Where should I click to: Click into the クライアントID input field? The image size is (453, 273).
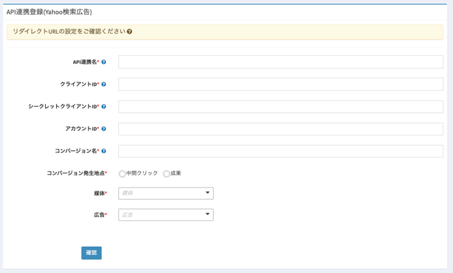tap(281, 84)
